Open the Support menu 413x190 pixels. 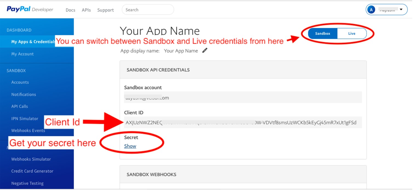(x=106, y=10)
